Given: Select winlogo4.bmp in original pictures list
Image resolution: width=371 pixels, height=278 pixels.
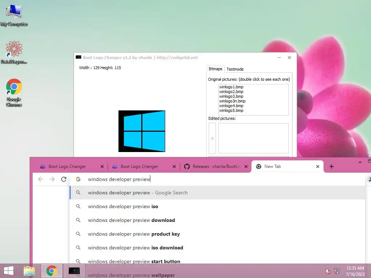Looking at the screenshot, I should (231, 106).
